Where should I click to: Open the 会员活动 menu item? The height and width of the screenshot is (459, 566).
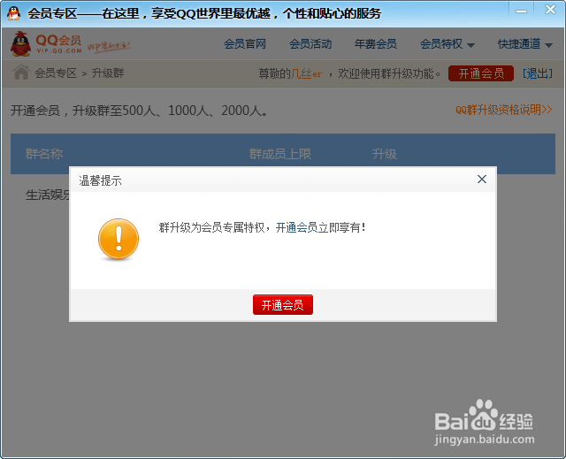tap(310, 44)
